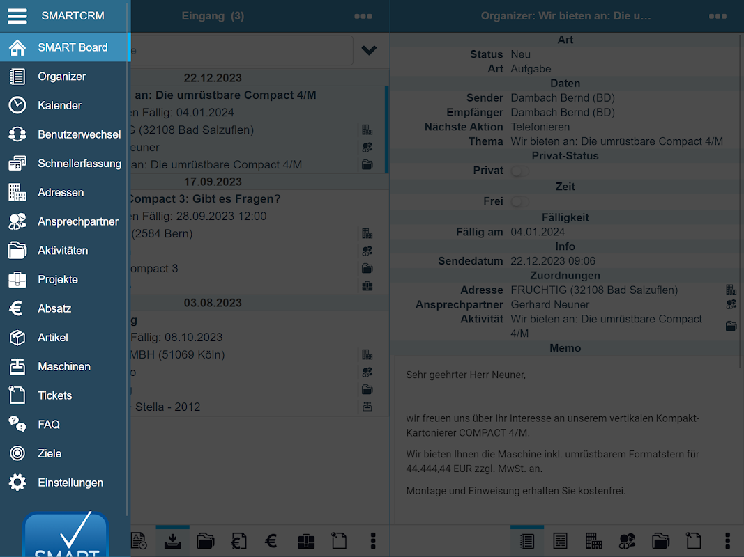Viewport: 744px width, 557px height.
Task: Open the Eingang panel three-dot menu
Action: [x=363, y=16]
